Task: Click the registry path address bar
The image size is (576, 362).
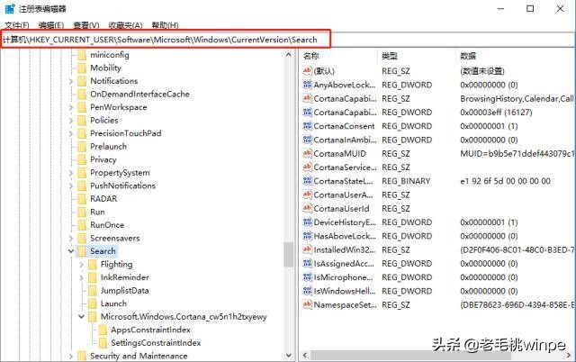Action: coord(288,40)
